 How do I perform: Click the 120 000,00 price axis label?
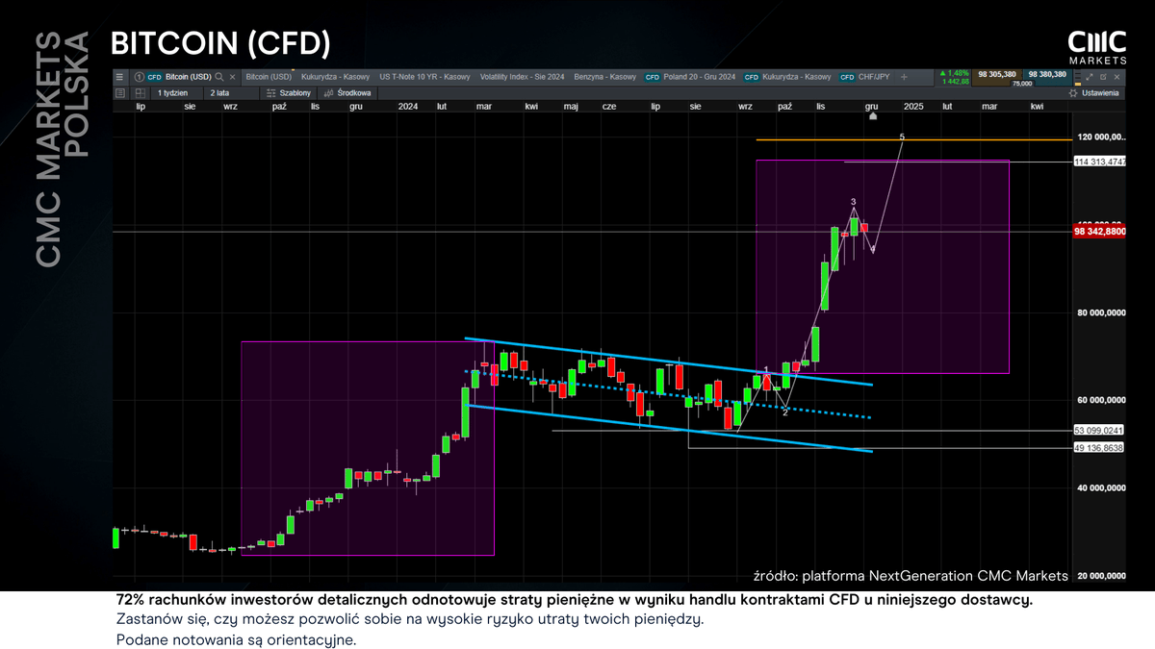coord(1101,137)
